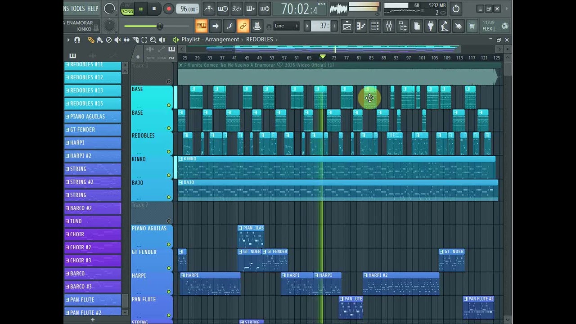
Task: Toggle mute on GT FENDER track
Action: (169, 268)
